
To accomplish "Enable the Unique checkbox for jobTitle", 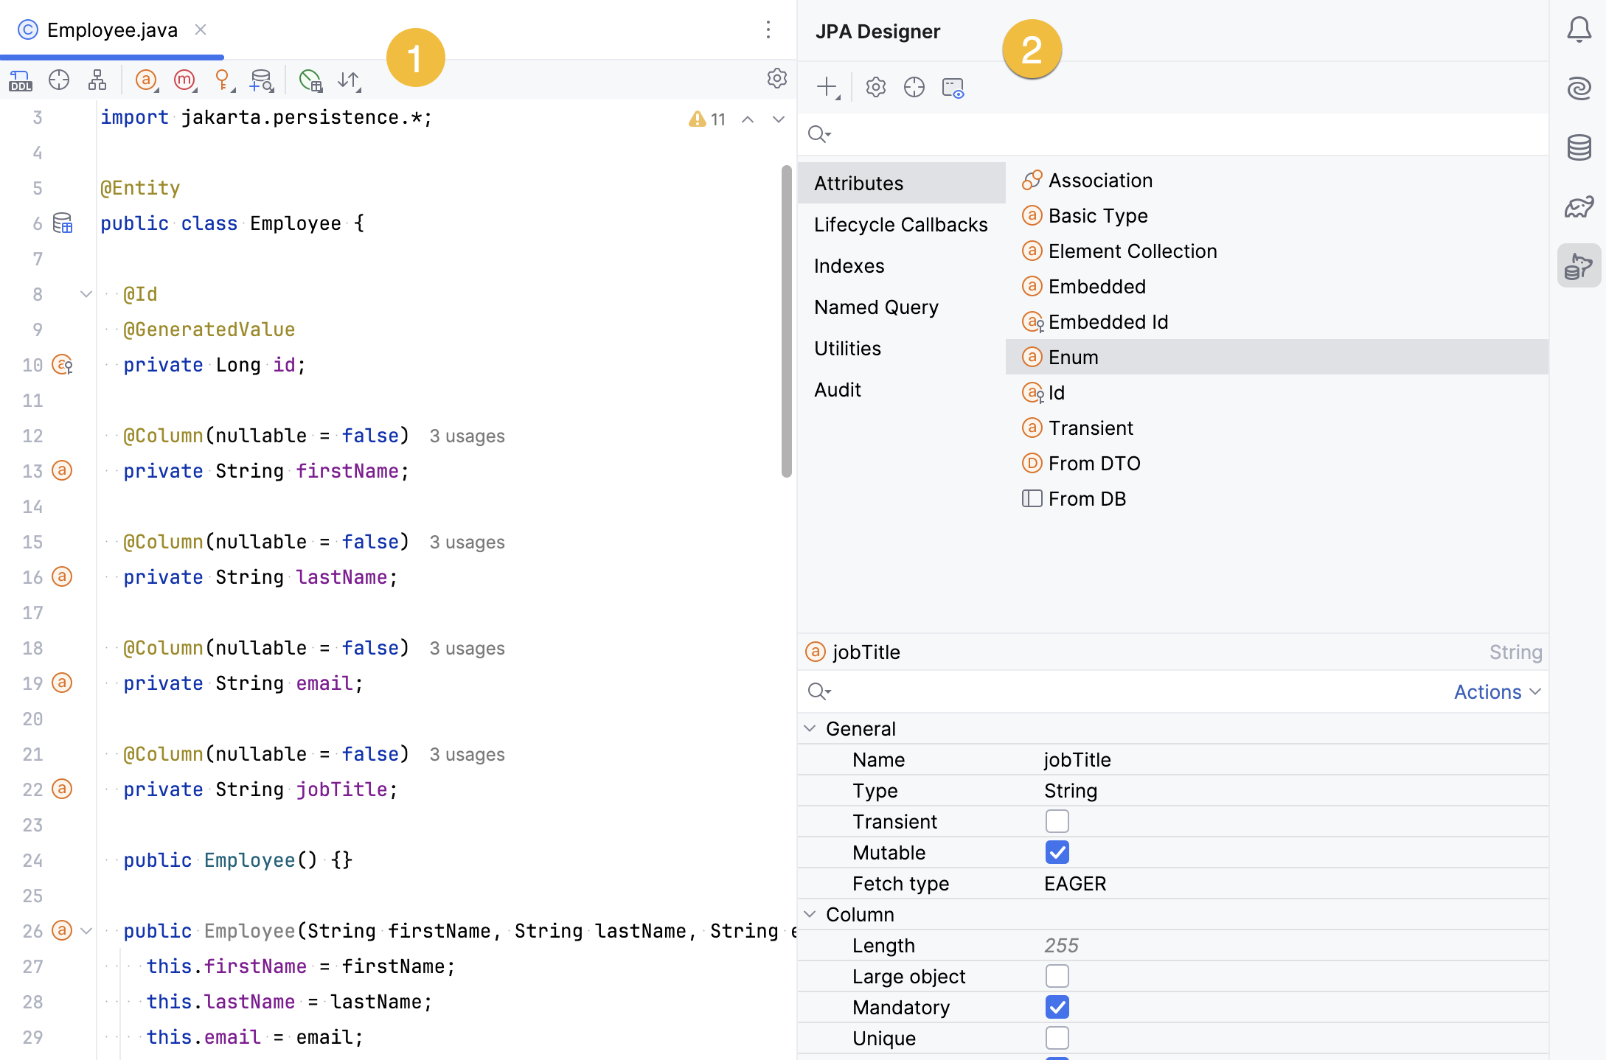I will tap(1057, 1039).
